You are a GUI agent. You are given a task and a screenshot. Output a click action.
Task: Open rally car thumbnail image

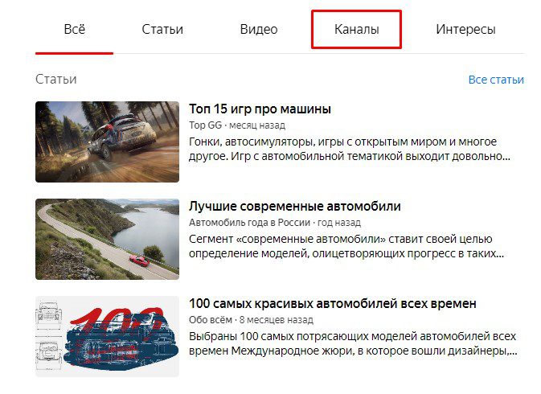coord(107,142)
